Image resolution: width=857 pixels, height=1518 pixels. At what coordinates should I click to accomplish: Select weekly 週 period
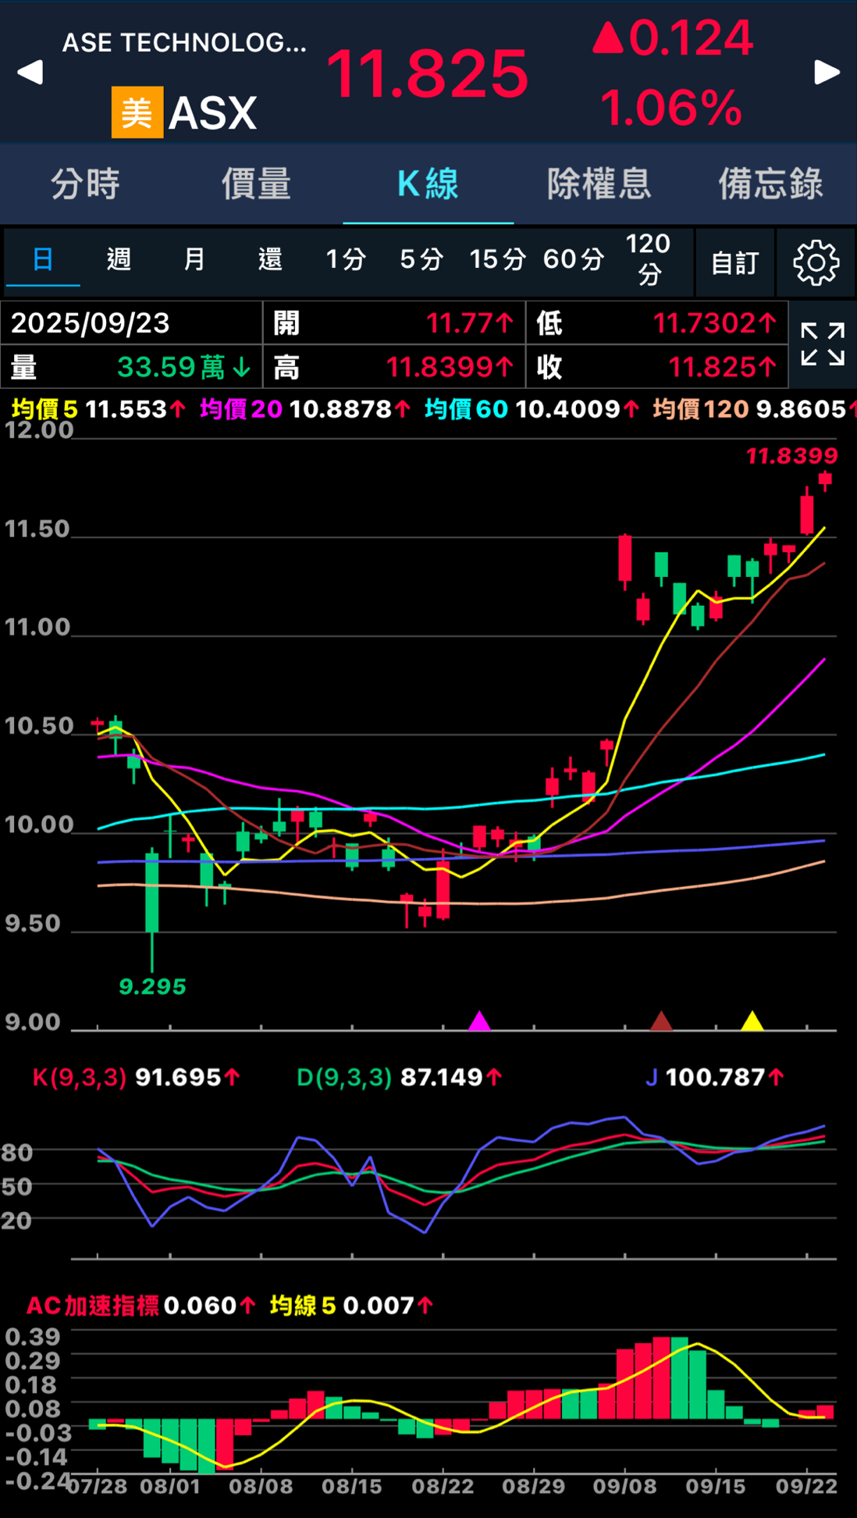(119, 259)
